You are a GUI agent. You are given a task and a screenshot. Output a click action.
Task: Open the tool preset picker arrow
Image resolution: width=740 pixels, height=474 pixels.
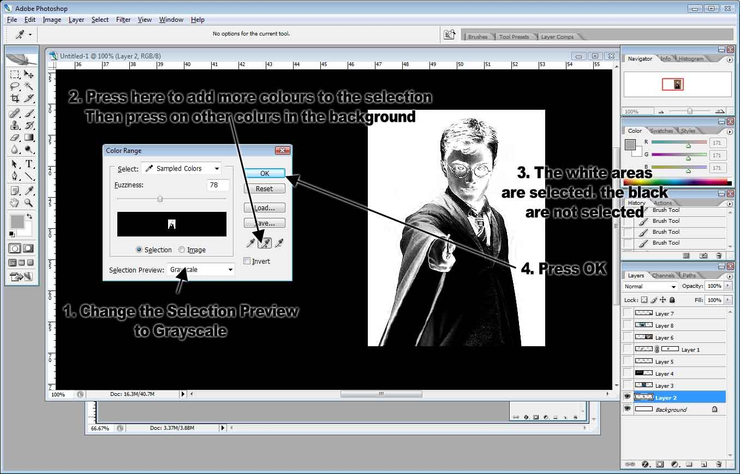tap(30, 34)
